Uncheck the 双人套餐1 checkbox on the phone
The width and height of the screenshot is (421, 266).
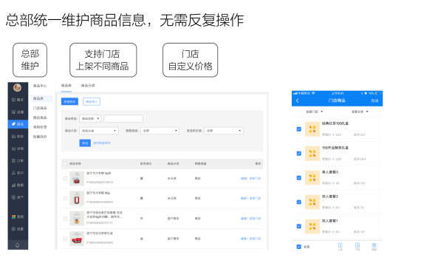299,226
